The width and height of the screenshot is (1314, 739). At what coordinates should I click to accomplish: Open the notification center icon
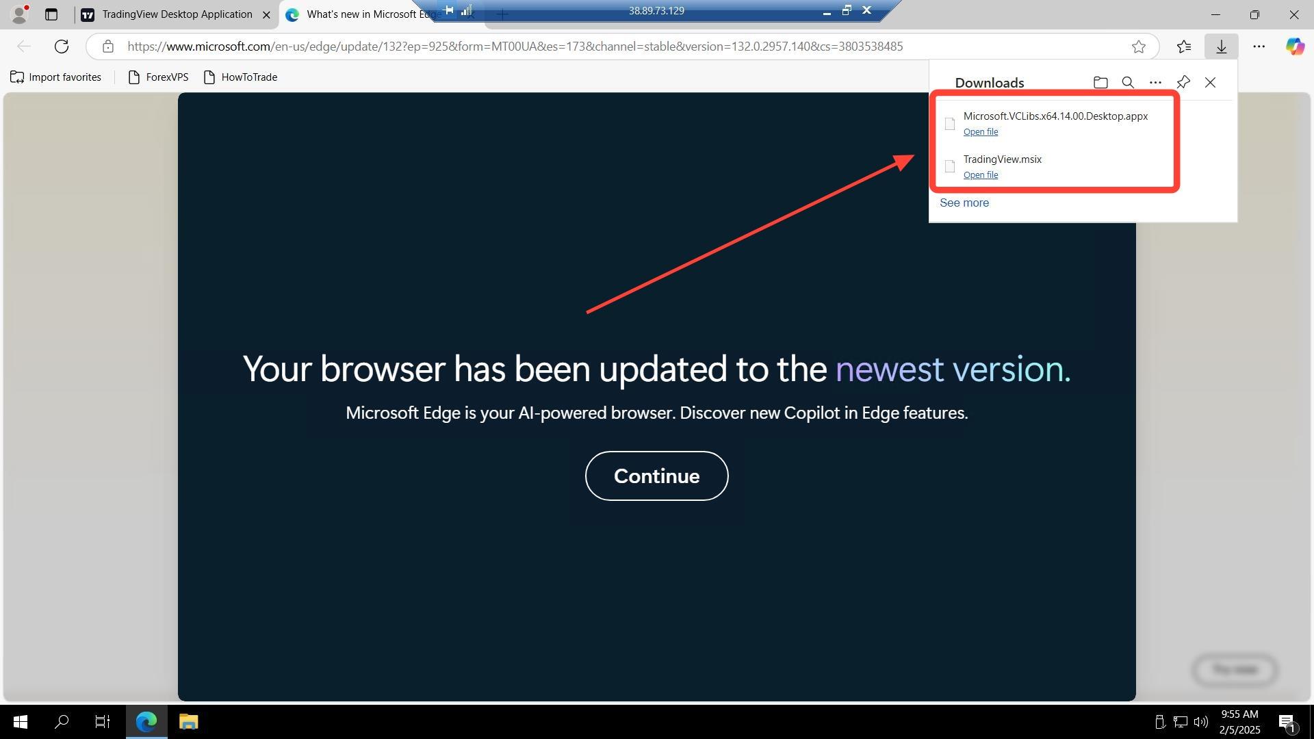coord(1287,723)
